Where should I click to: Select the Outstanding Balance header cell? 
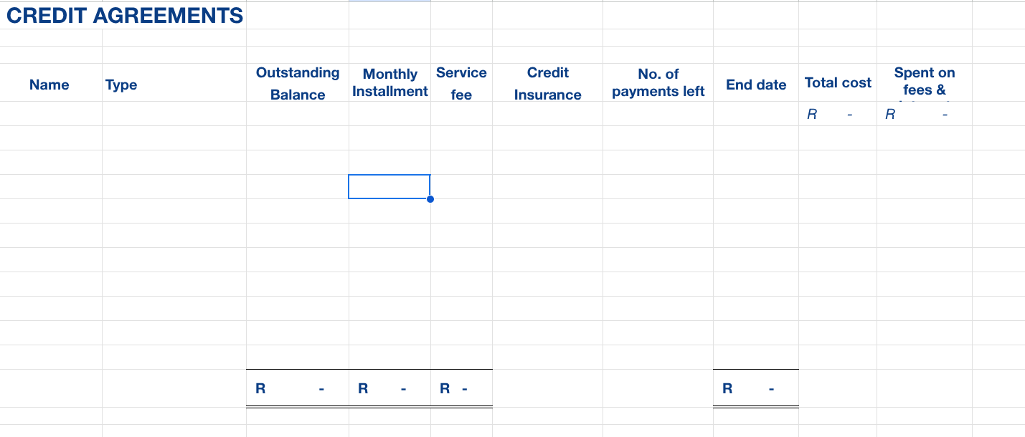click(297, 82)
